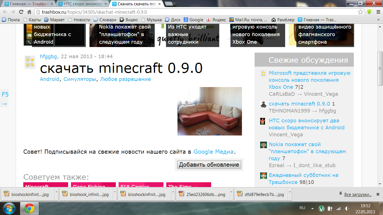Show hidden tray icons arrow
The image size is (383, 215).
312,208
